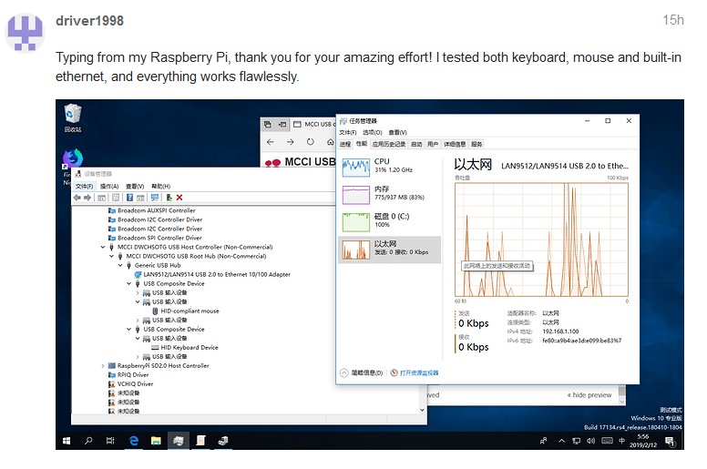Select the Broadcom SPI Controller Driver entry
The image size is (707, 469).
(x=155, y=238)
